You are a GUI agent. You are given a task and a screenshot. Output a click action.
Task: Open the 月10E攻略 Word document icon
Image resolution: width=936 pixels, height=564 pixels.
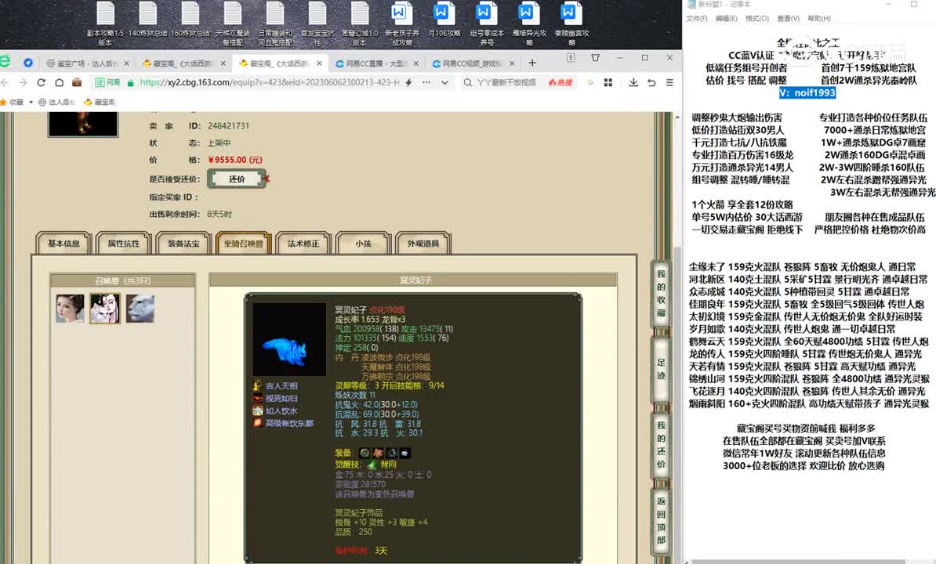pyautogui.click(x=444, y=20)
